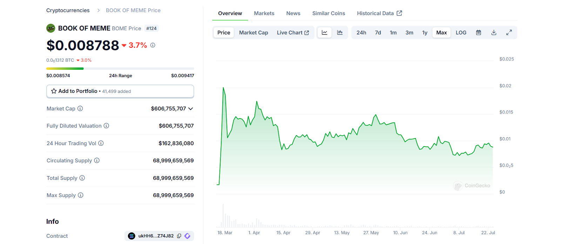Click the external link icon on Historical Data
Viewport: 561px width, 244px height.
pos(399,13)
